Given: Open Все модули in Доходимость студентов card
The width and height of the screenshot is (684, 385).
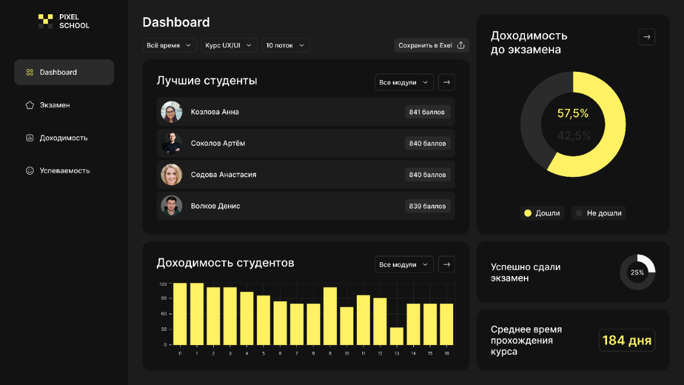Looking at the screenshot, I should pyautogui.click(x=404, y=264).
